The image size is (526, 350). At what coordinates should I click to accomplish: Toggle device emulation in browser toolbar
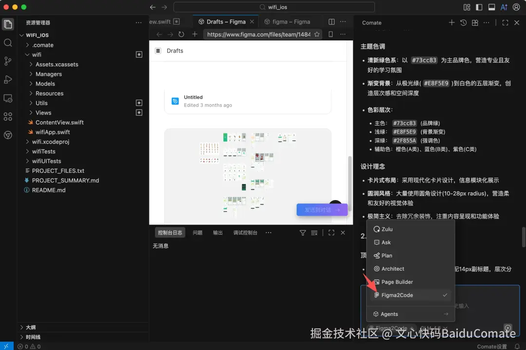click(330, 34)
